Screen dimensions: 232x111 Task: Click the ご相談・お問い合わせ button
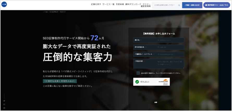click(192, 5)
